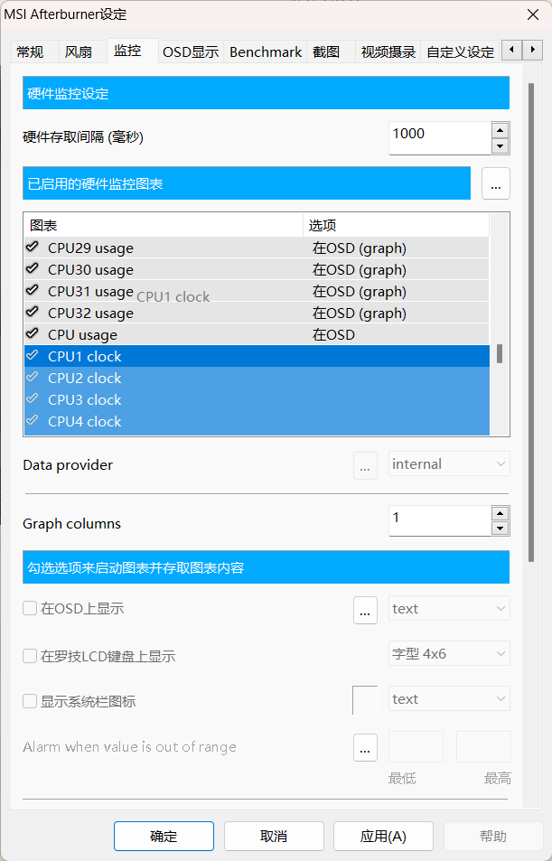Open the 字型 4x6 font dropdown
Viewport: 552px width, 861px height.
449,653
